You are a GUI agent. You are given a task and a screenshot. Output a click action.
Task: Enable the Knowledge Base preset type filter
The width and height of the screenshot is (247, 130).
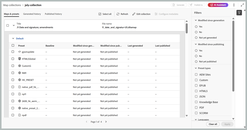(x=196, y=102)
